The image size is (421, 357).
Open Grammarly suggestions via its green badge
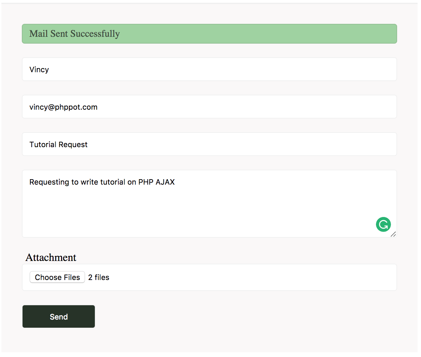pyautogui.click(x=383, y=224)
